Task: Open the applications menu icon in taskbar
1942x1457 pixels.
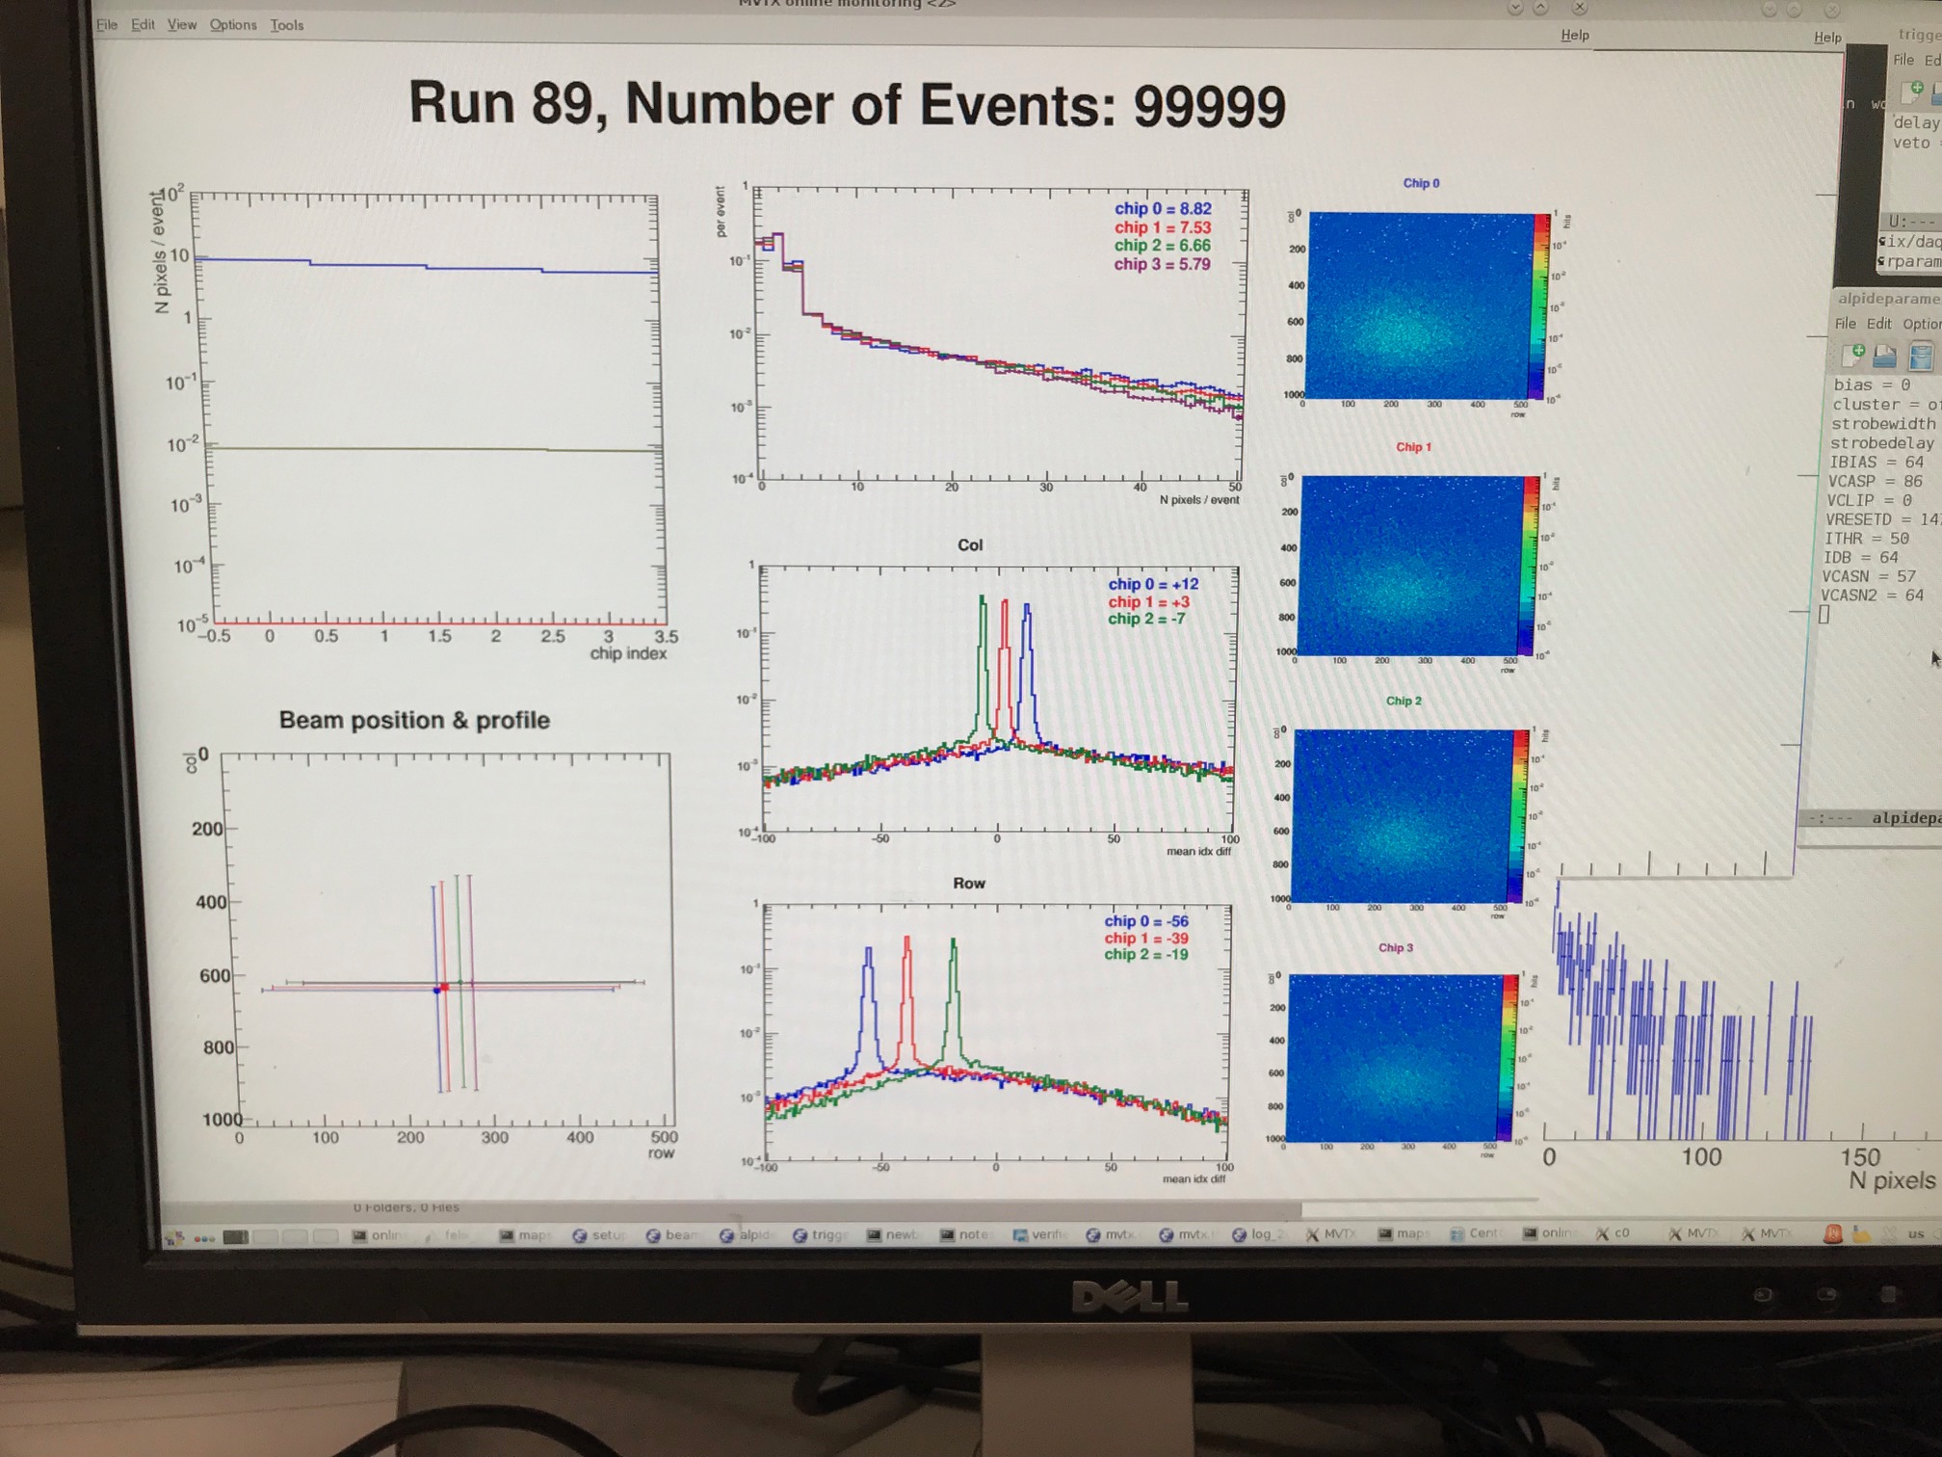Action: [x=174, y=1238]
